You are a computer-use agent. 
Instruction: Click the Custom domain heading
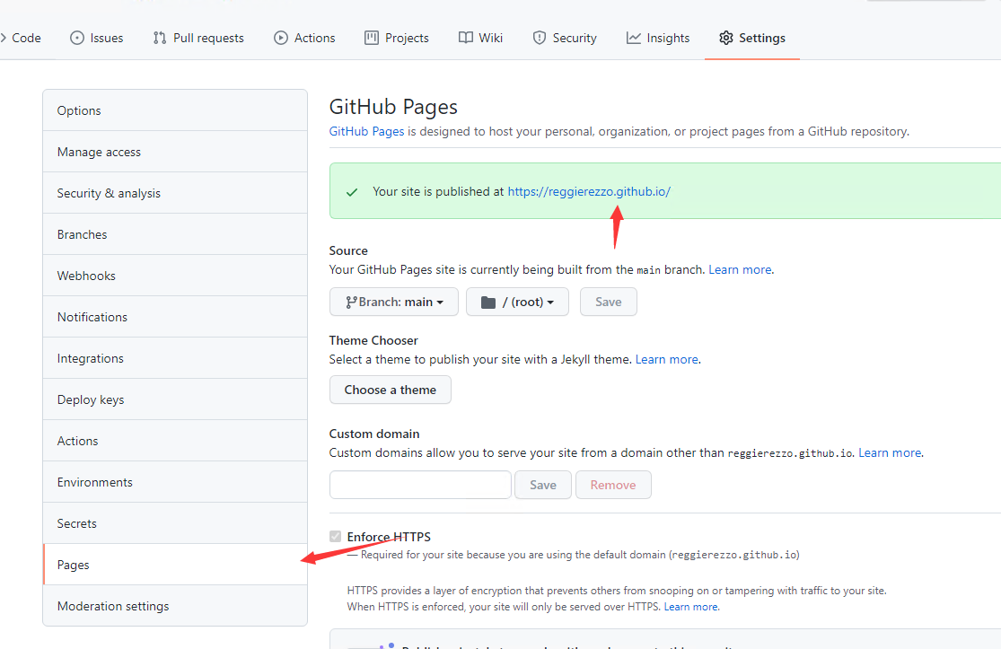[x=374, y=434]
